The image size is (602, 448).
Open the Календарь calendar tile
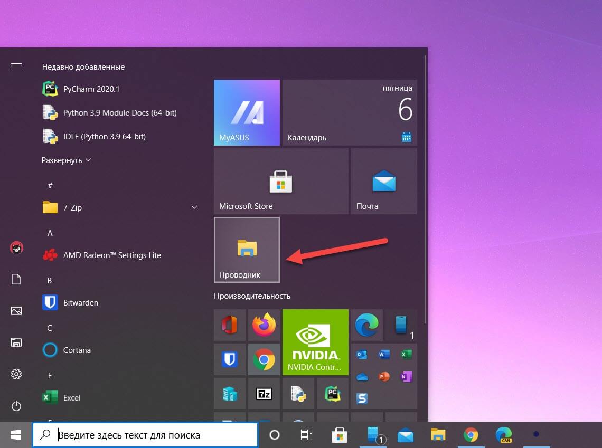[350, 112]
